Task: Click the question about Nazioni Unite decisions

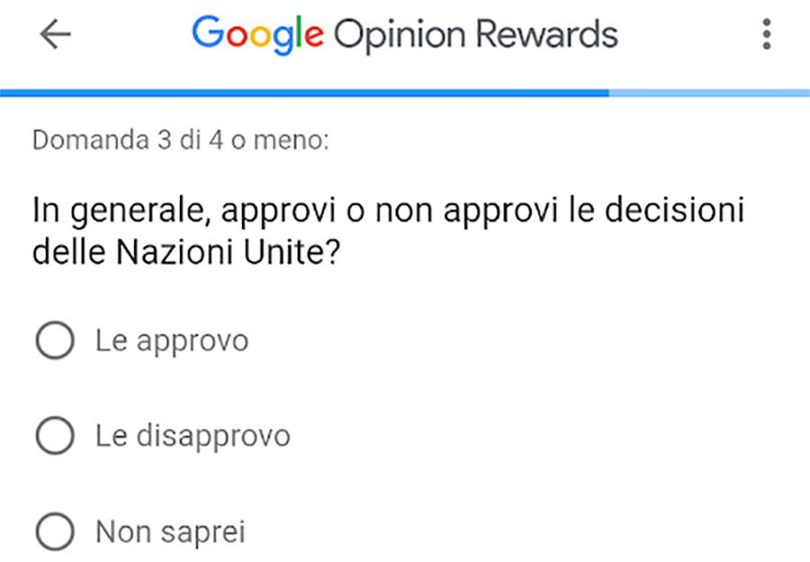Action: point(388,231)
